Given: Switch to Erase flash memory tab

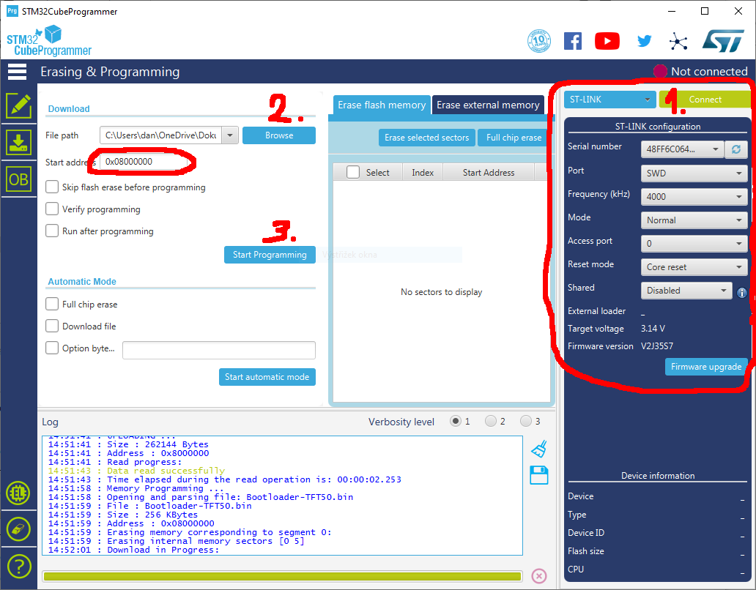Looking at the screenshot, I should (x=382, y=105).
